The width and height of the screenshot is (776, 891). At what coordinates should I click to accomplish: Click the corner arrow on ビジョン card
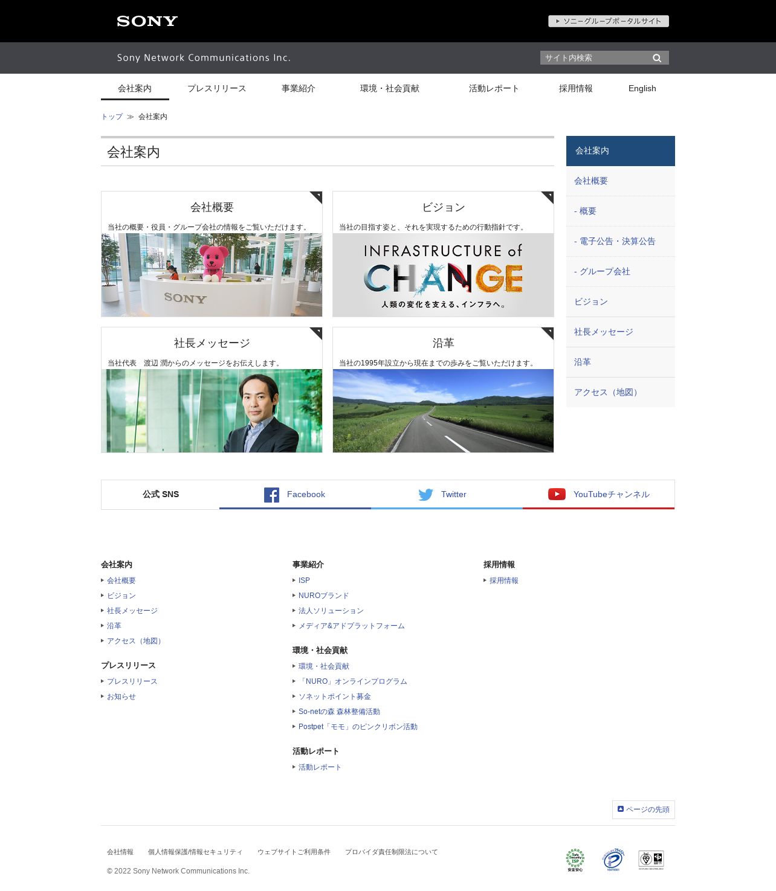[548, 197]
